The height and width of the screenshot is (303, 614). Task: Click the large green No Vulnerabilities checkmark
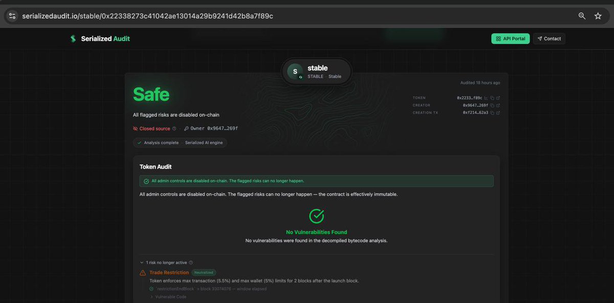(317, 216)
